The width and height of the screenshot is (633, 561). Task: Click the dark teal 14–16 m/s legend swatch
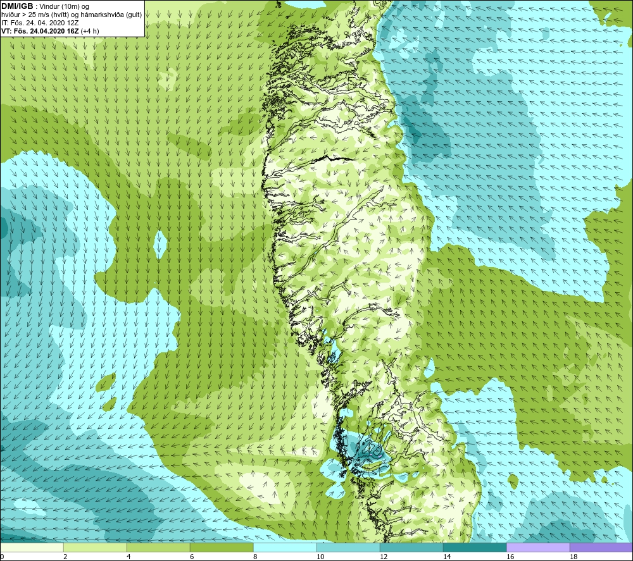pyautogui.click(x=475, y=547)
